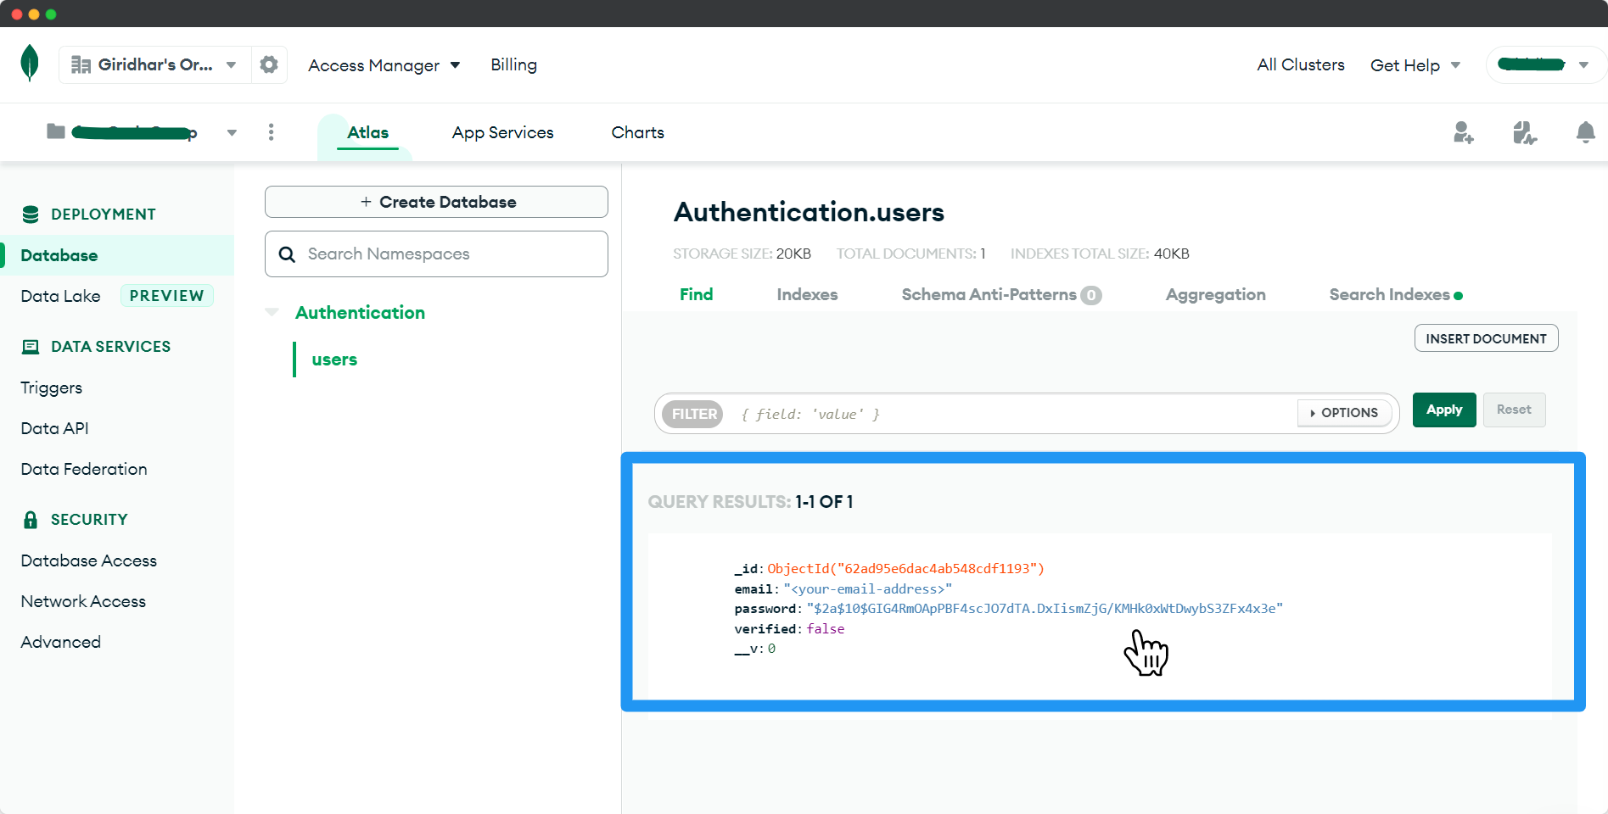Expand the OPTIONS query panel

(1343, 413)
